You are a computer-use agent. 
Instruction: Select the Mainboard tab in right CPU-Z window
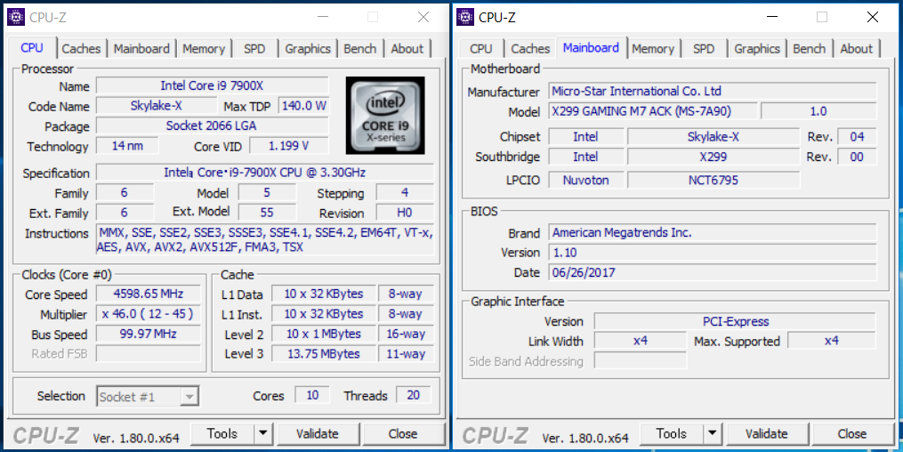592,48
